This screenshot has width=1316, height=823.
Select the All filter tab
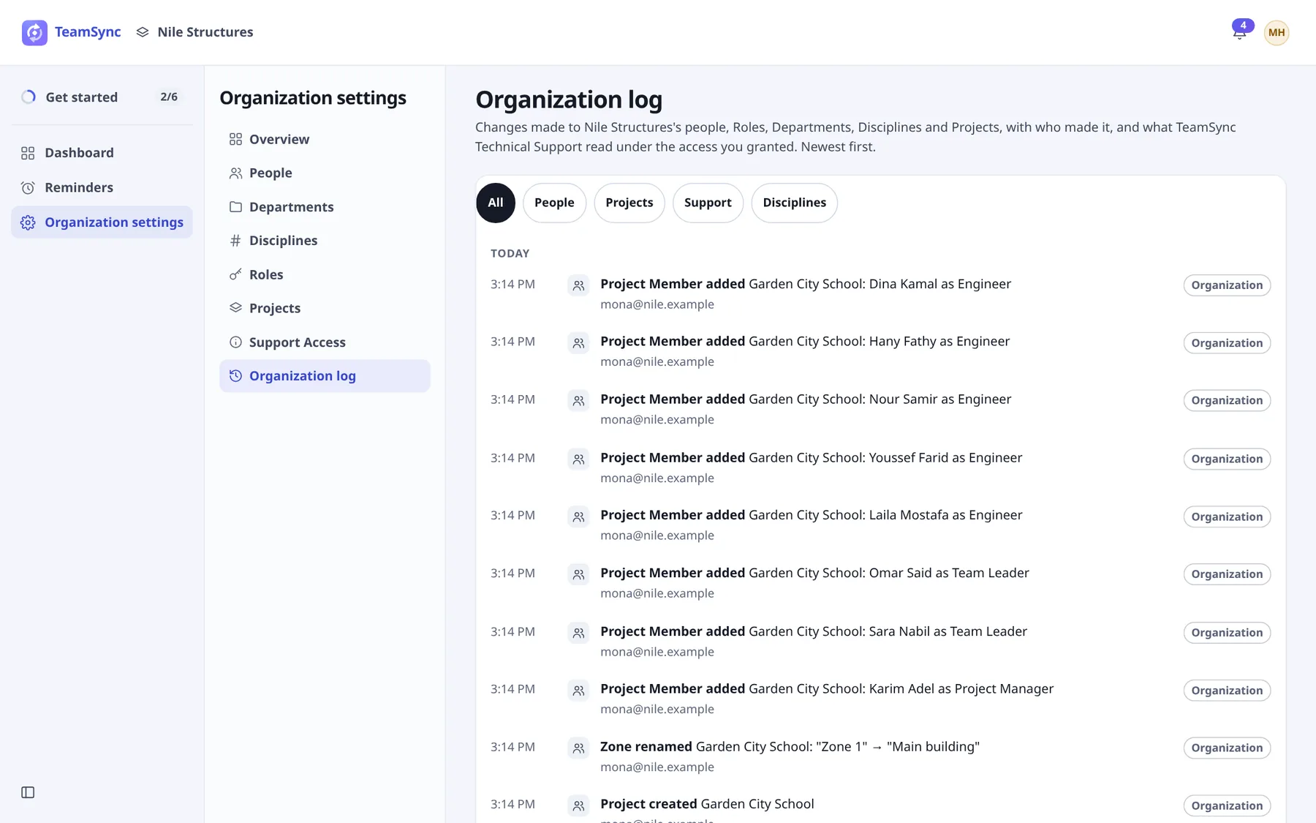[x=496, y=203]
